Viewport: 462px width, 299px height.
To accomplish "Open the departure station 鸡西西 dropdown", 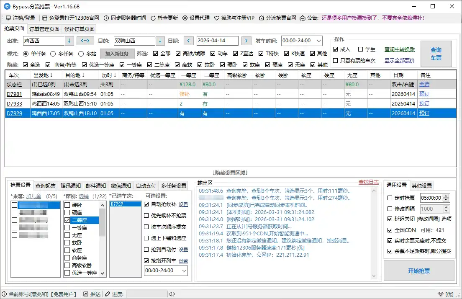I will pos(69,41).
